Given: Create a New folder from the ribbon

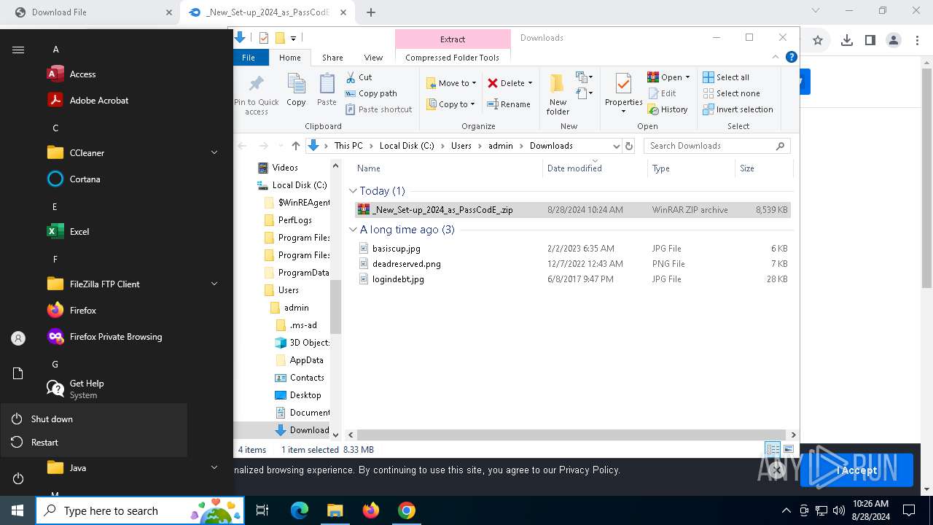Looking at the screenshot, I should (x=558, y=94).
